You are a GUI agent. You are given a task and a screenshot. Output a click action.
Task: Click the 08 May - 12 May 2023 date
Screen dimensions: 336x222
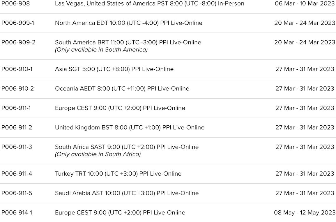pyautogui.click(x=305, y=212)
